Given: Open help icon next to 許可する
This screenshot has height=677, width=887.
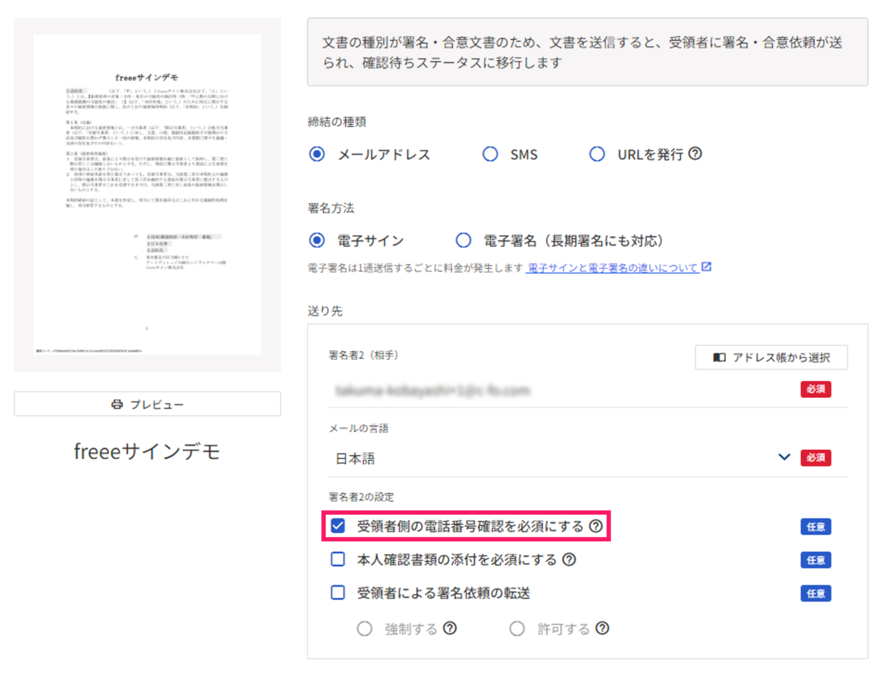Looking at the screenshot, I should click(x=602, y=628).
